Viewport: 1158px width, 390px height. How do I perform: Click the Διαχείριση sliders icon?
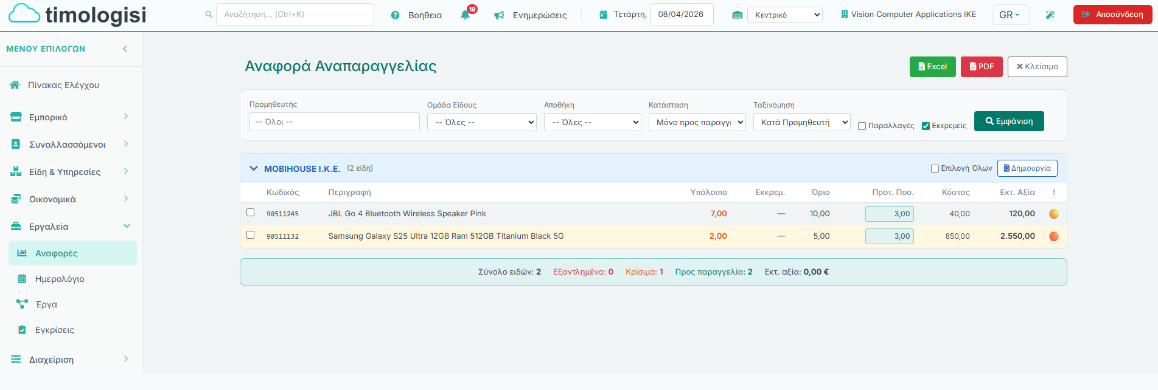tap(16, 360)
